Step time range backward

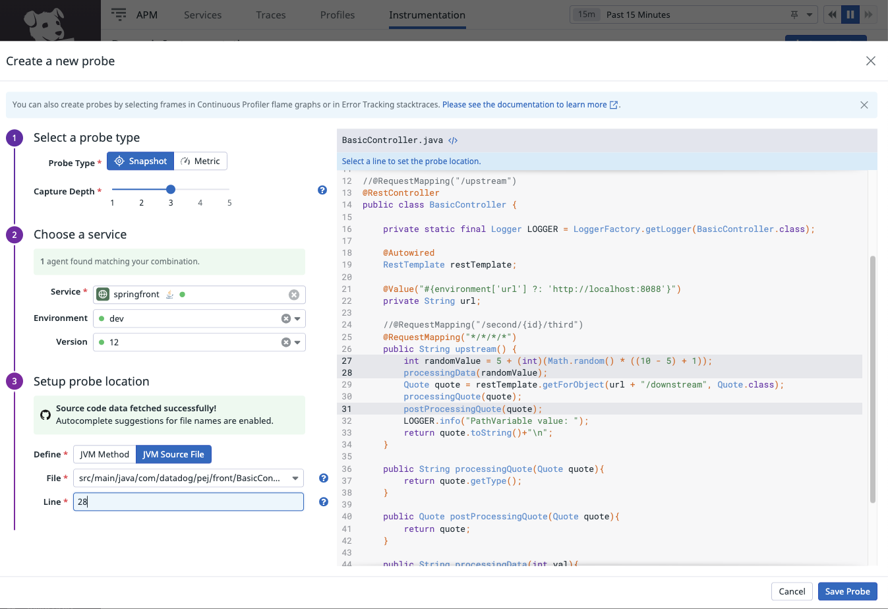(833, 14)
